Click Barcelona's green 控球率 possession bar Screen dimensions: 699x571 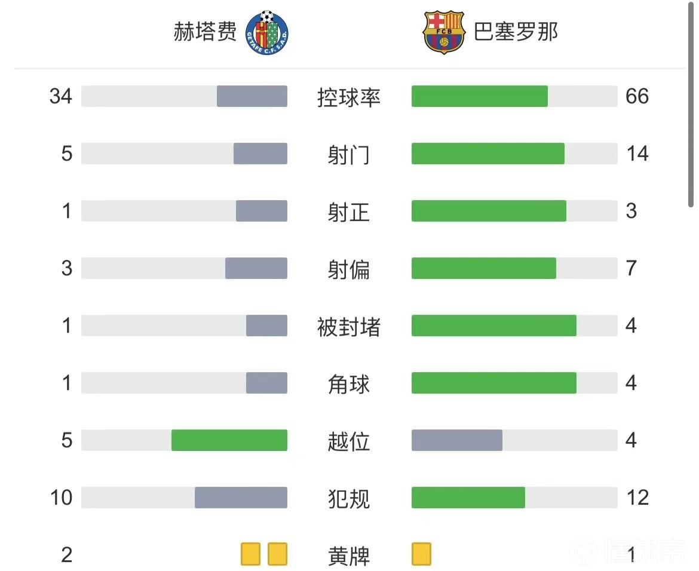point(479,96)
